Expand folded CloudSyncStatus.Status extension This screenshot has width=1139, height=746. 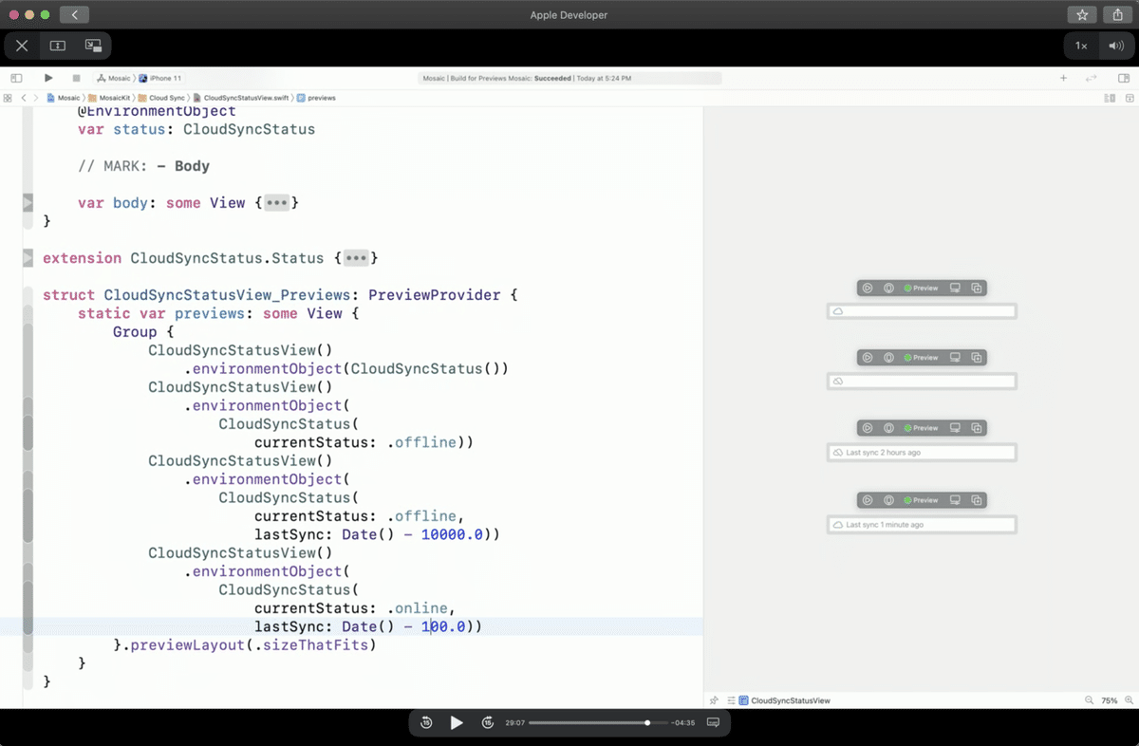point(356,258)
